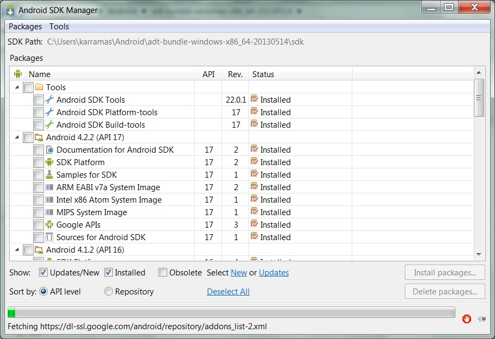The height and width of the screenshot is (339, 495).
Task: Click the installed status icon for Android SDK Tools
Action: tap(255, 99)
